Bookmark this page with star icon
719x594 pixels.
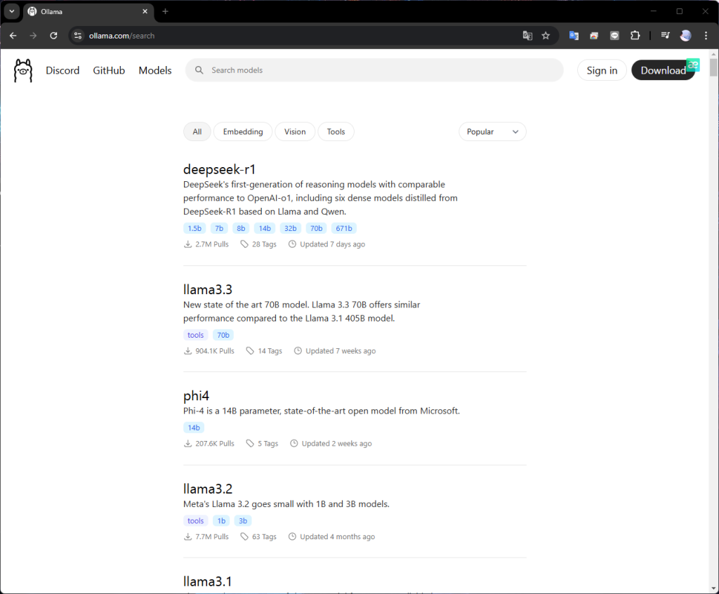[546, 36]
